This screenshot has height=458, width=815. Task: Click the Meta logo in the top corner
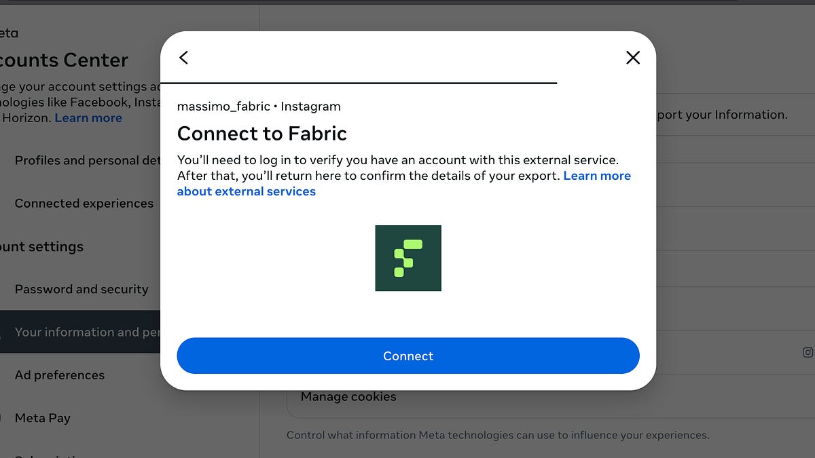coord(10,33)
